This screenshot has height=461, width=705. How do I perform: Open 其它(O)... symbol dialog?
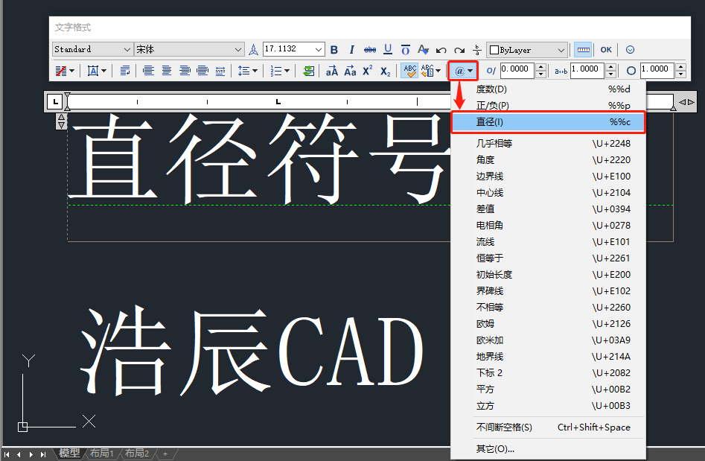tap(549, 449)
